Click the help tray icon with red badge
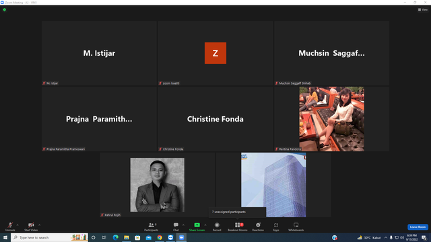431x242 pixels. point(335,237)
